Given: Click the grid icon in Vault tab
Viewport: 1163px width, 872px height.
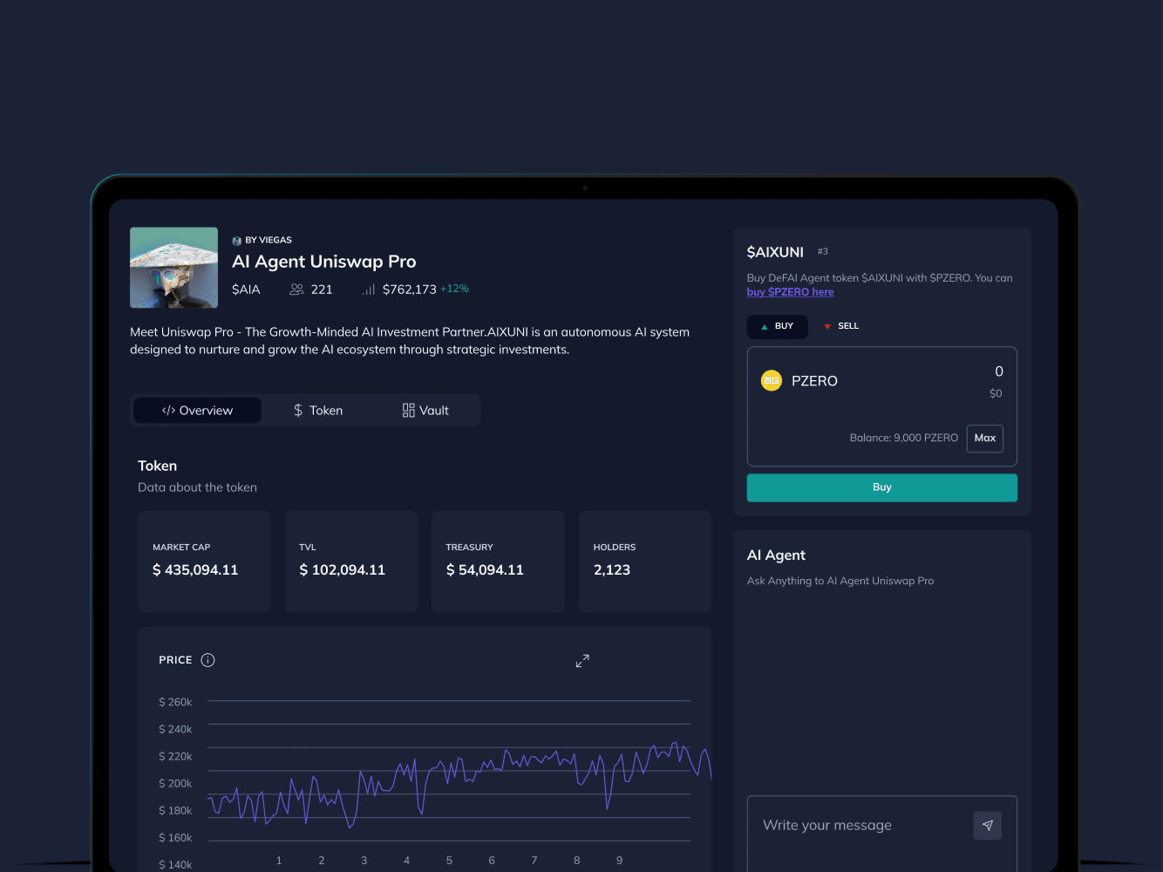Looking at the screenshot, I should pyautogui.click(x=408, y=411).
